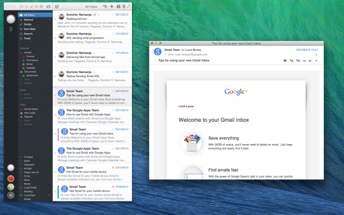This screenshot has width=344, height=215.
Task: Star the Testing Sending Email ADL message
Action: click(113, 72)
